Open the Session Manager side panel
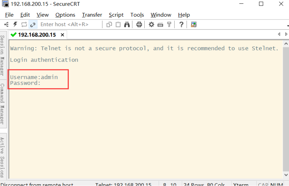Viewport: 289px width, 186px height. [2, 55]
